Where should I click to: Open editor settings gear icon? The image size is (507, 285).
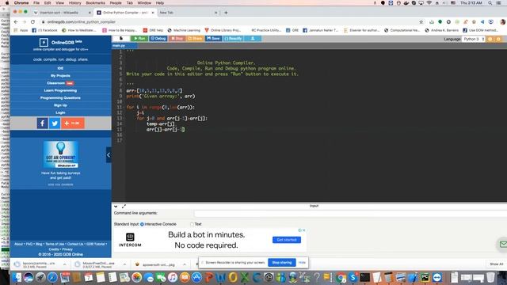[498, 39]
